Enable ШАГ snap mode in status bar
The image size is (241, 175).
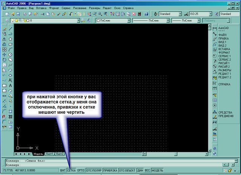point(63,170)
